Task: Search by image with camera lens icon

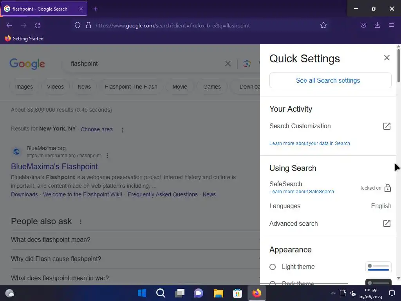Action: 247,63
